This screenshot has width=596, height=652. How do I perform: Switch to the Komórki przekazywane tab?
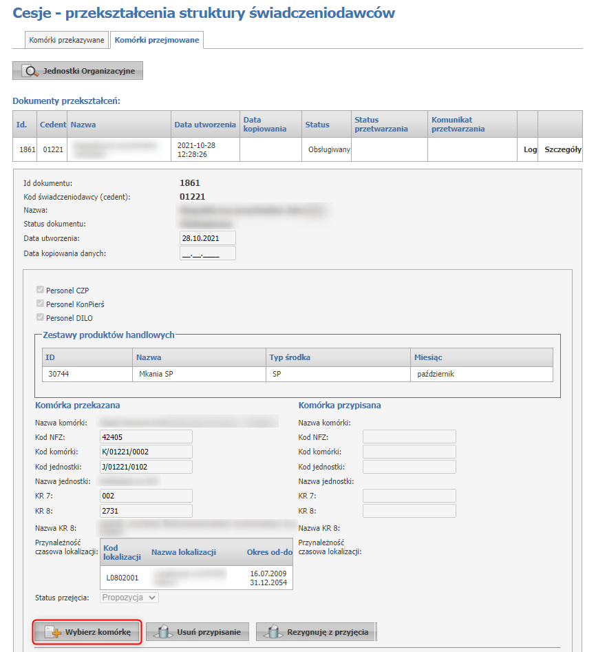click(67, 40)
